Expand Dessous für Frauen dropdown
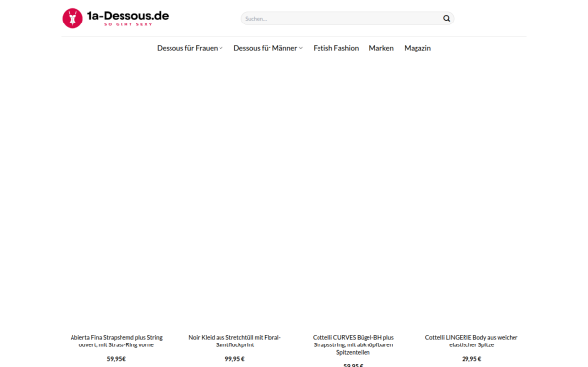This screenshot has height=367, width=588. (x=190, y=48)
